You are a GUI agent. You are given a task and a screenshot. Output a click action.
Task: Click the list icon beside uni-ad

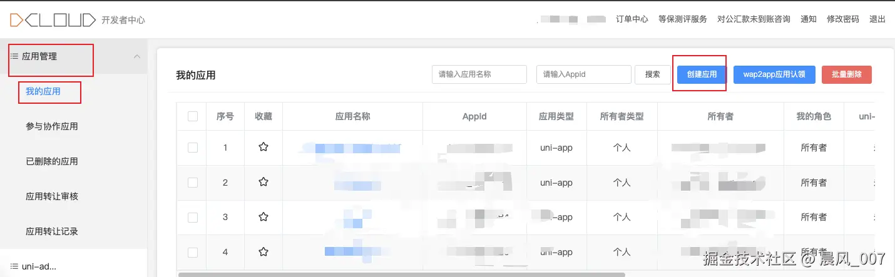tap(14, 266)
